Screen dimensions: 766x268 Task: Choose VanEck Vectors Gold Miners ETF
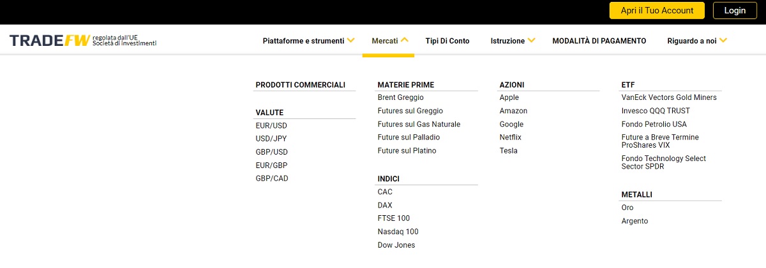[669, 98]
